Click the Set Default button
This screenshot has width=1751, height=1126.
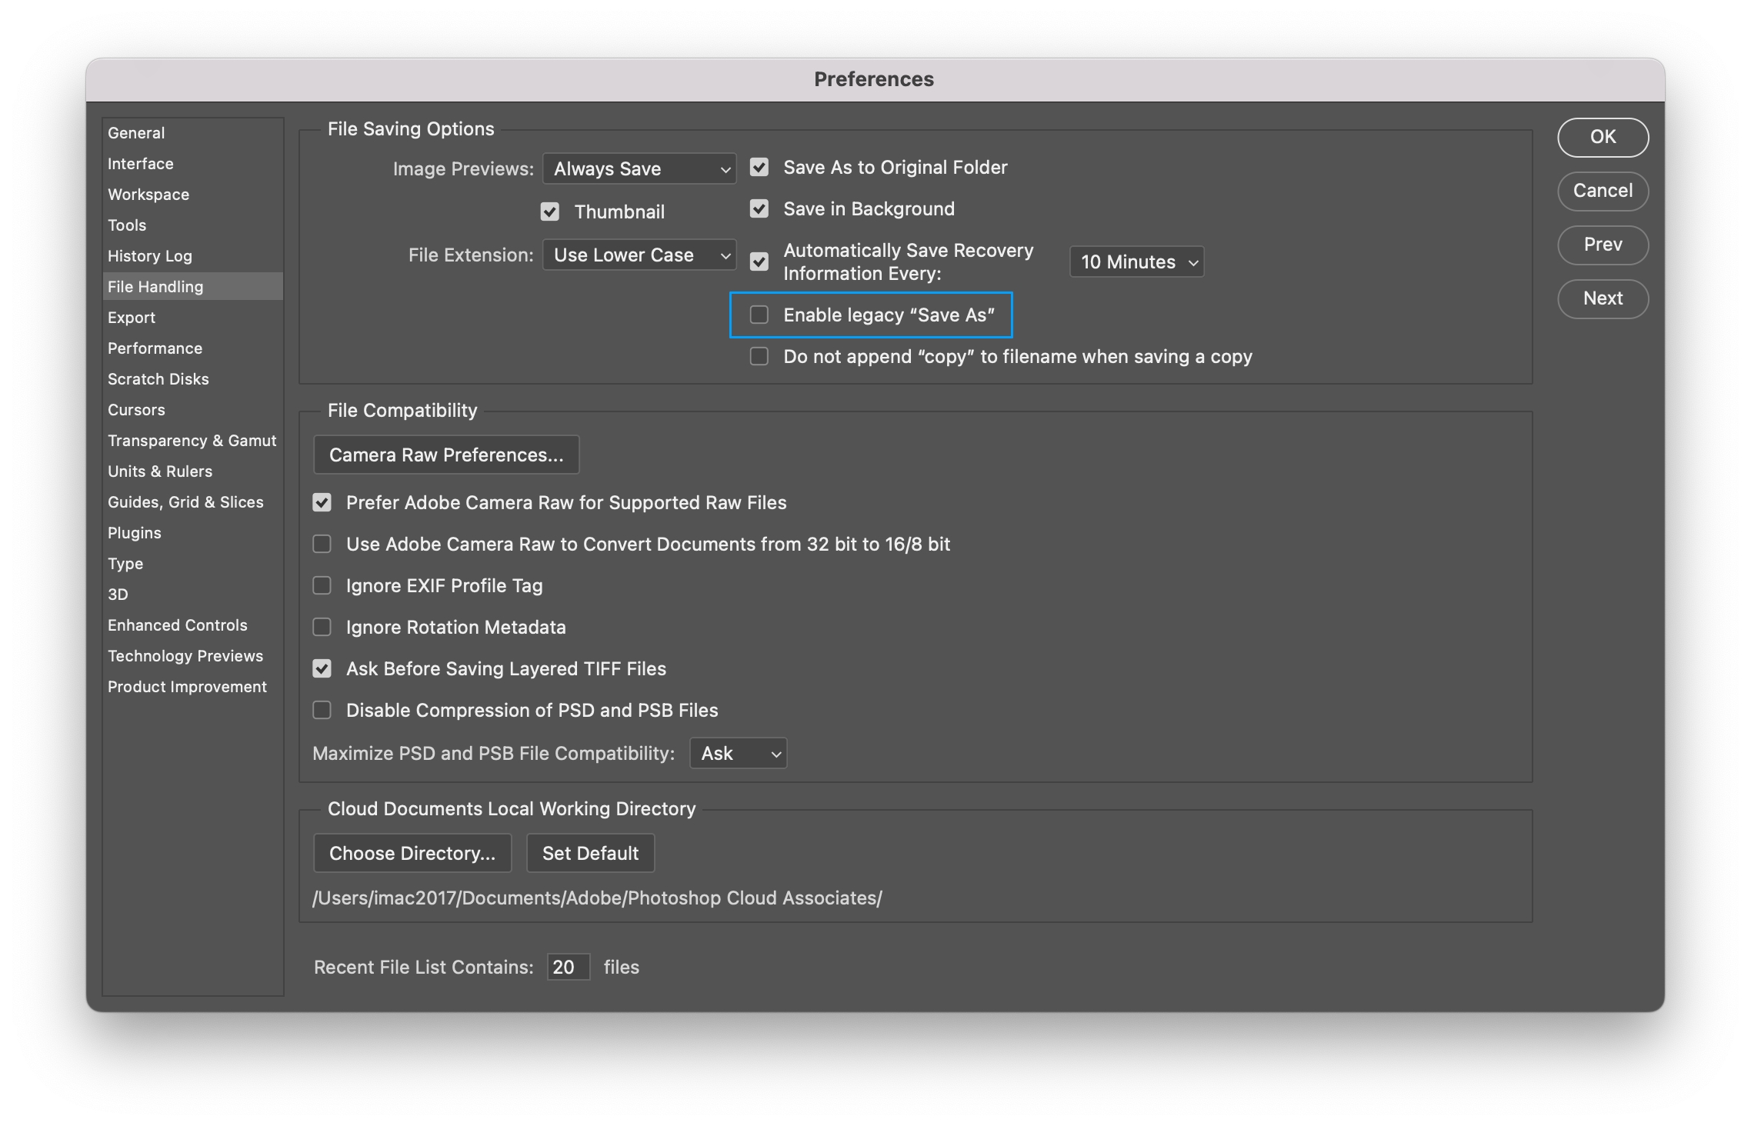(x=590, y=854)
